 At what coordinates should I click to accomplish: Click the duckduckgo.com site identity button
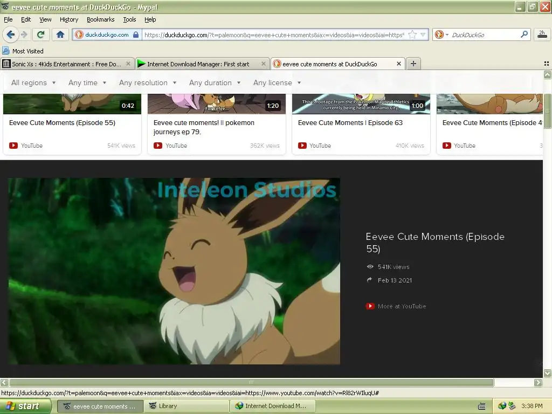tap(107, 34)
